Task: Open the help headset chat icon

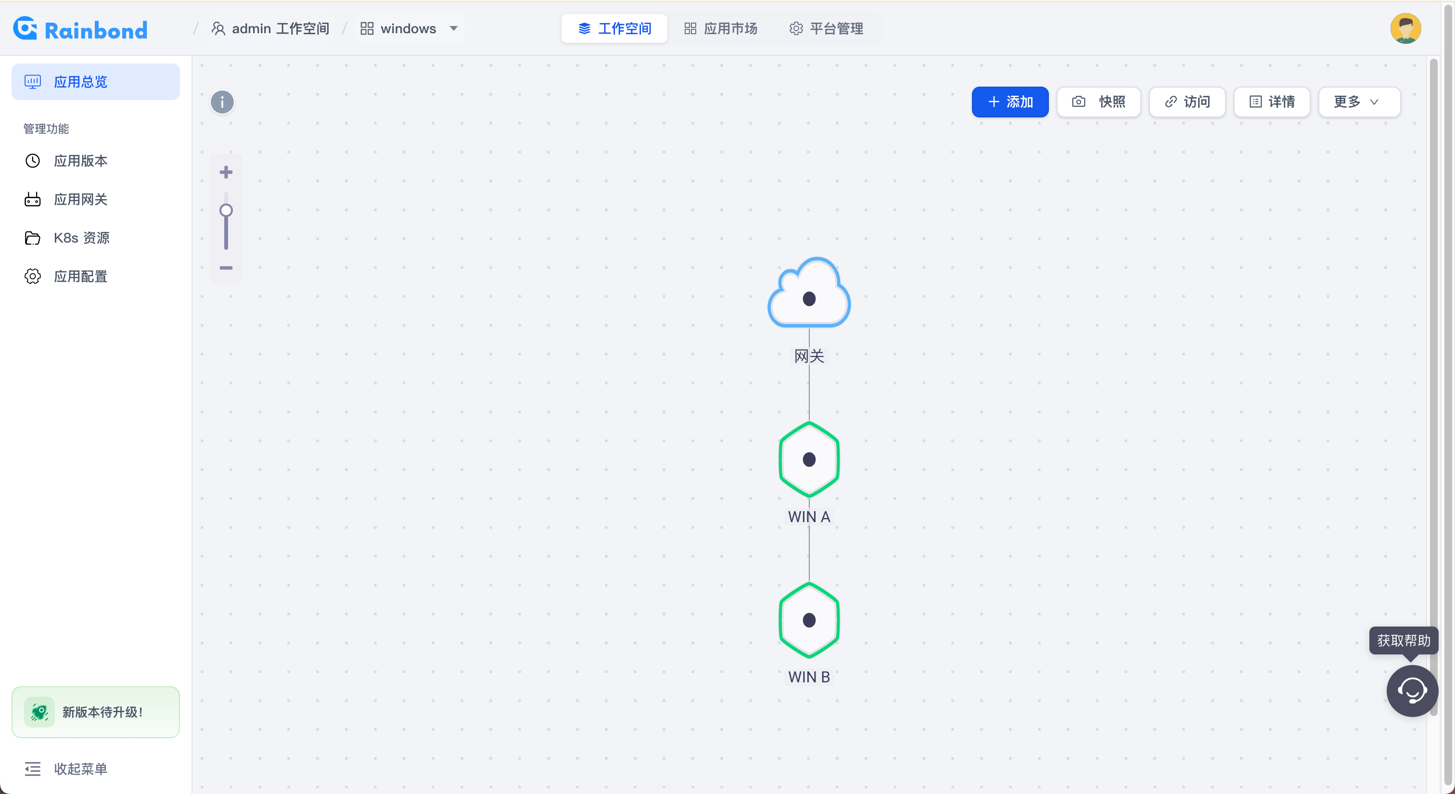Action: (x=1412, y=690)
